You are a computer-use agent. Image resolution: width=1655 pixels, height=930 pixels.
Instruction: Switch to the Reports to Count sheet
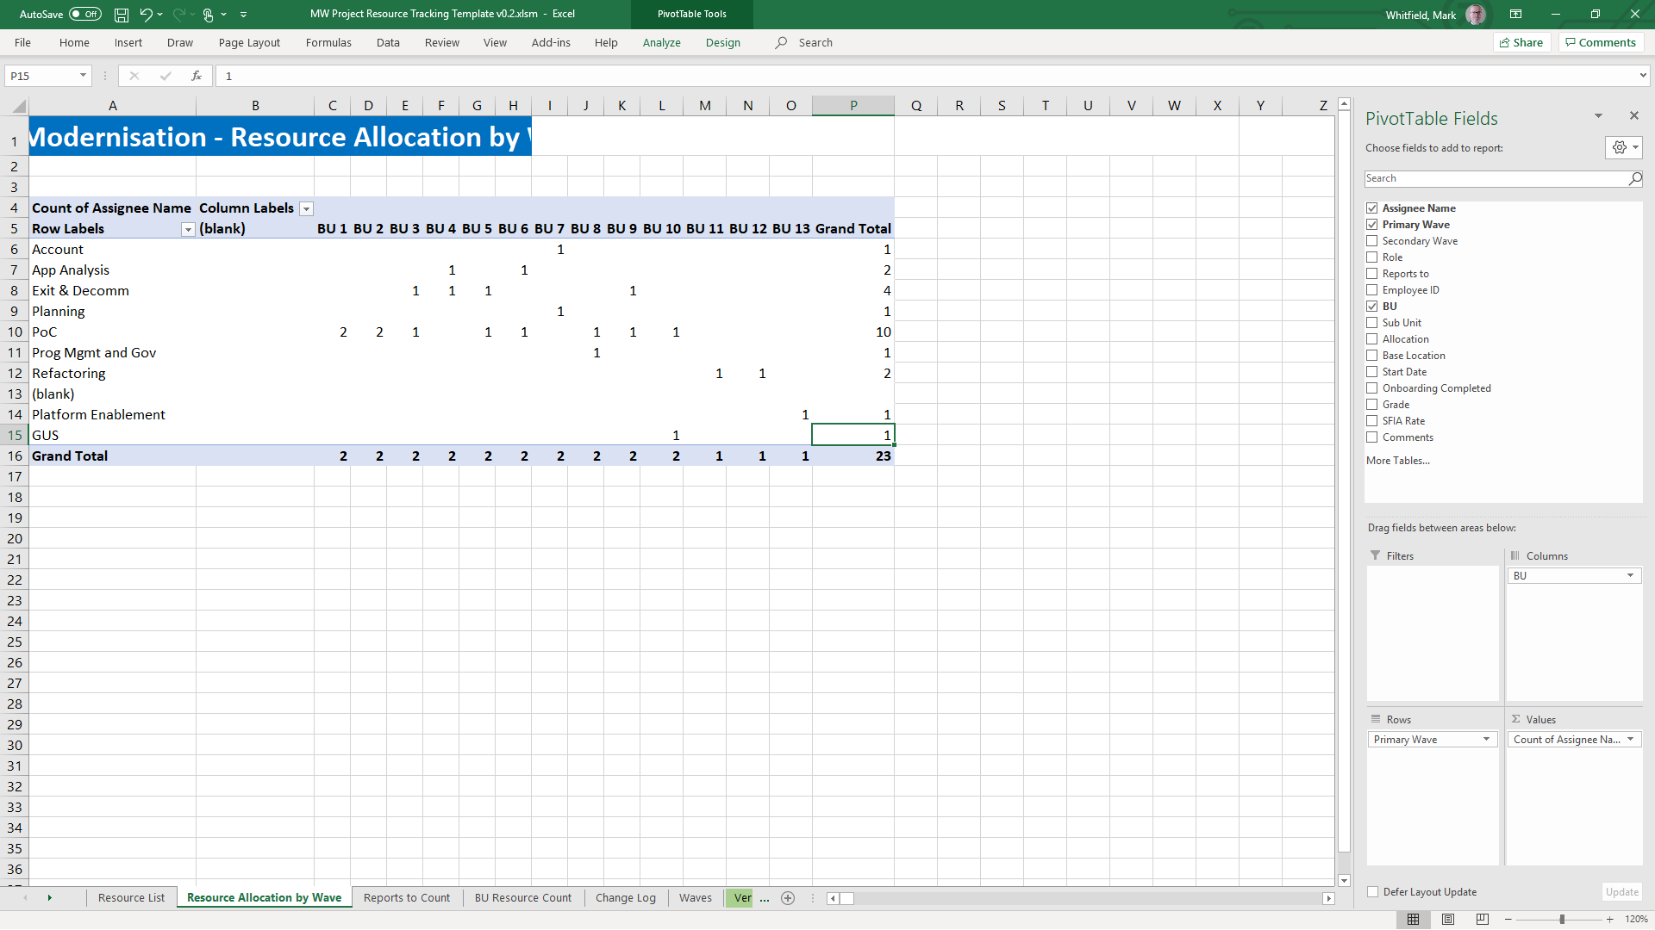[x=407, y=897]
